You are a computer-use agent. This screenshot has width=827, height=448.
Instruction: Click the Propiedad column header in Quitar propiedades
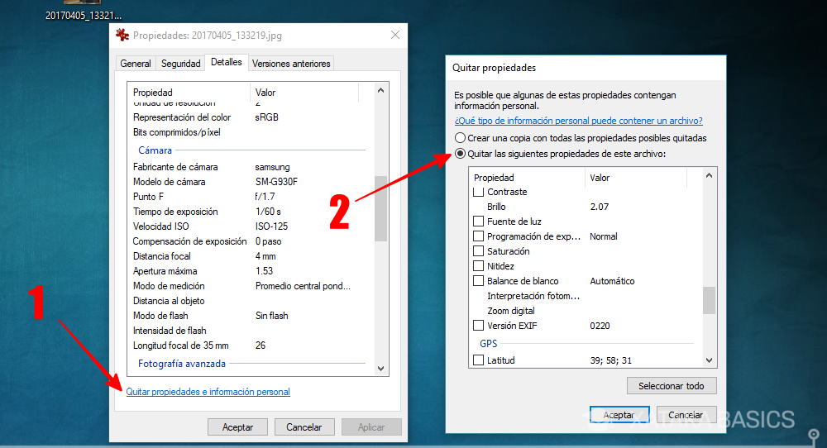coord(528,178)
